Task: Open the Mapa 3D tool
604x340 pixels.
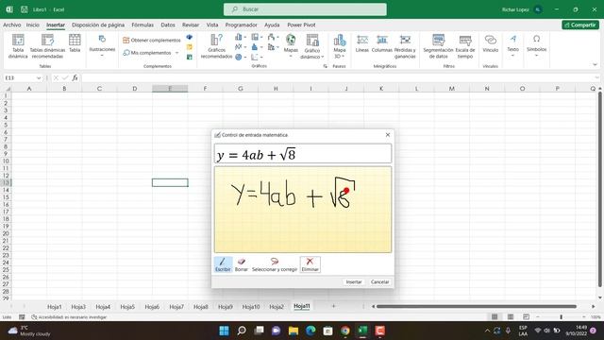Action: point(340,46)
